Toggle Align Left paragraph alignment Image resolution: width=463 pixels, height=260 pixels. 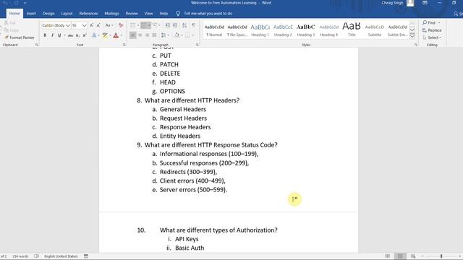(x=133, y=35)
